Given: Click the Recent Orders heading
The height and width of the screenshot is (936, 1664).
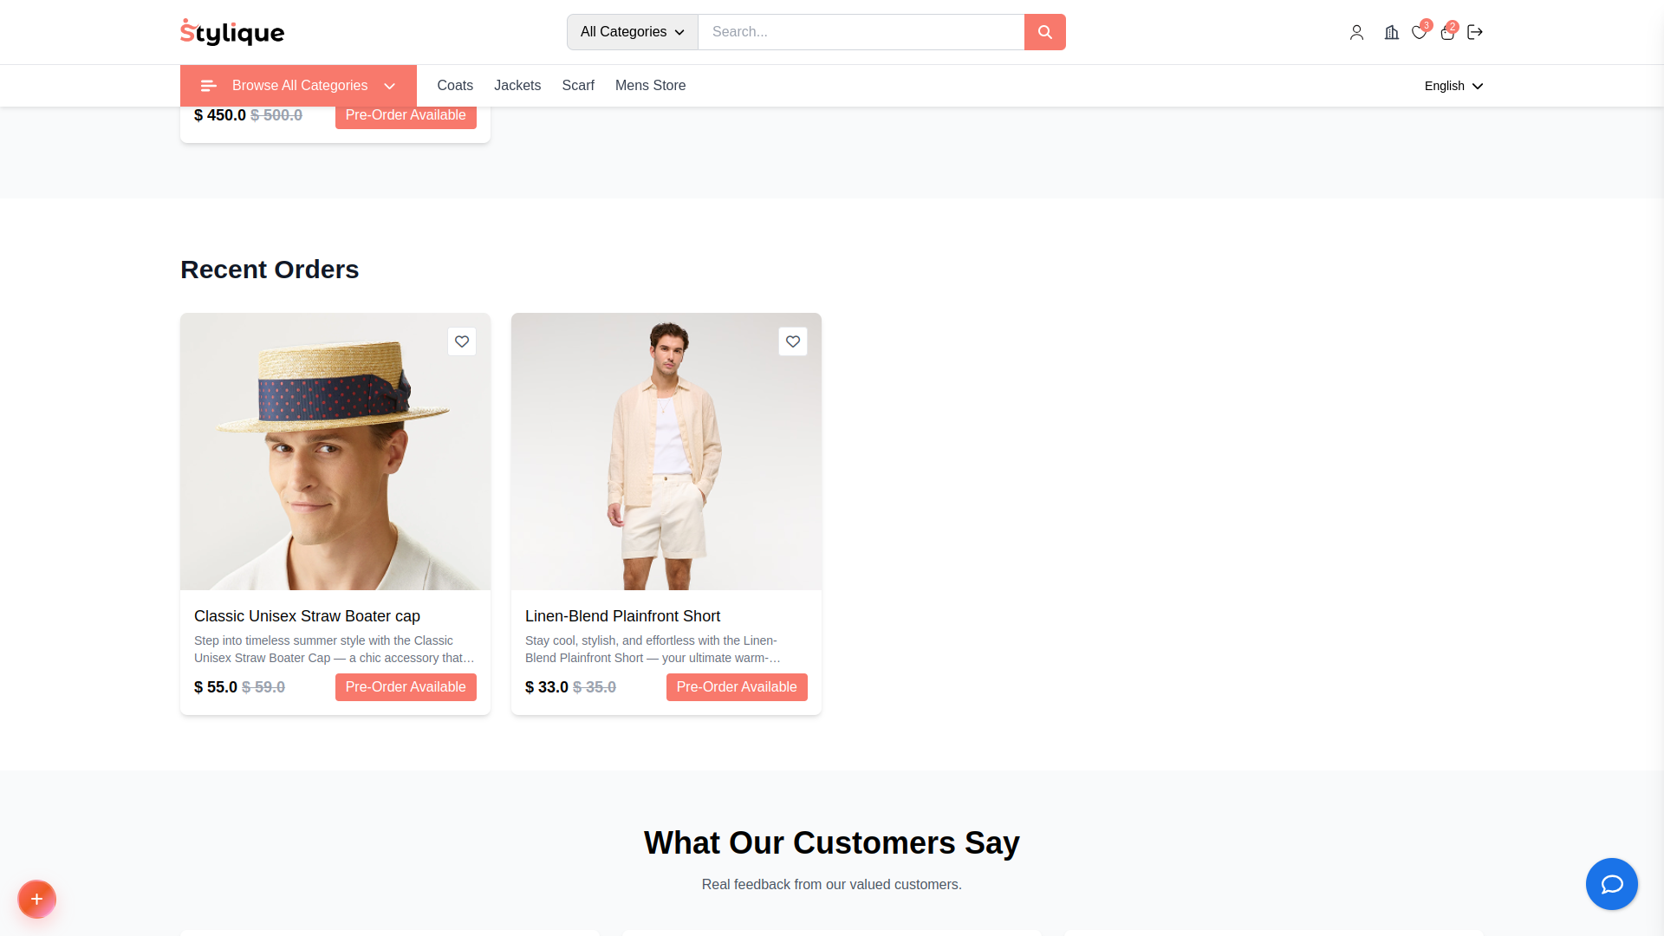Looking at the screenshot, I should tap(270, 270).
